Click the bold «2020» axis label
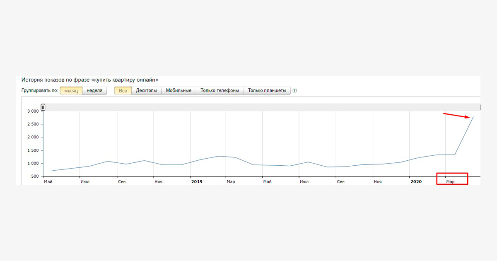 pyautogui.click(x=416, y=182)
